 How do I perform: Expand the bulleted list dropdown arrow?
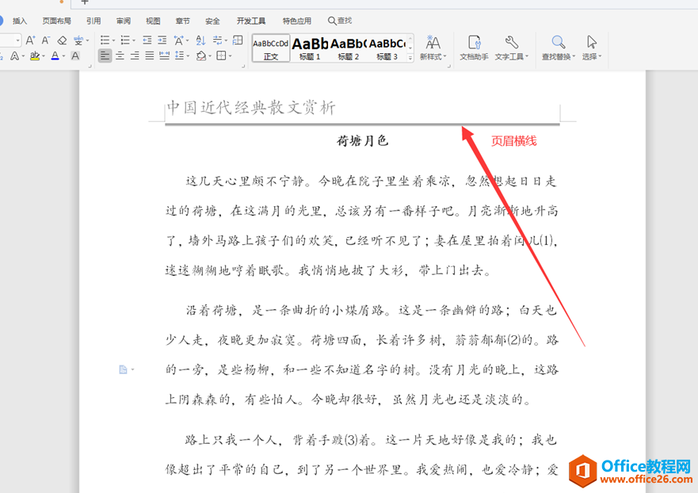click(113, 41)
